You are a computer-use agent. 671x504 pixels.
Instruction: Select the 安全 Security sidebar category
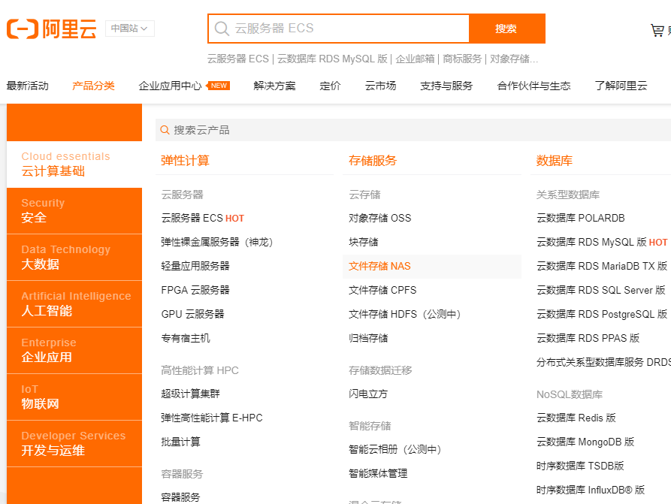[x=74, y=211]
